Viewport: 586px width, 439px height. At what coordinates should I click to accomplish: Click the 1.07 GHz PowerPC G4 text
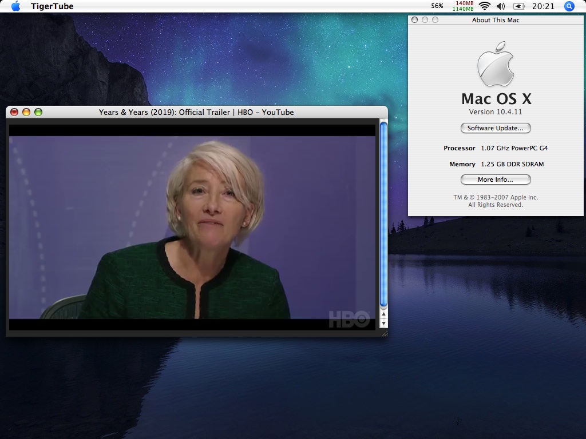click(x=514, y=148)
